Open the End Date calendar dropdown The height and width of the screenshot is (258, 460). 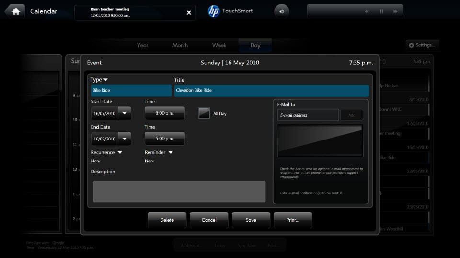(x=125, y=139)
